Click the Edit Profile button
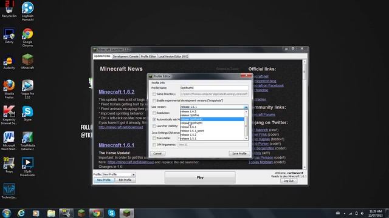Viewport: 389px width, 218px height. tap(125, 180)
